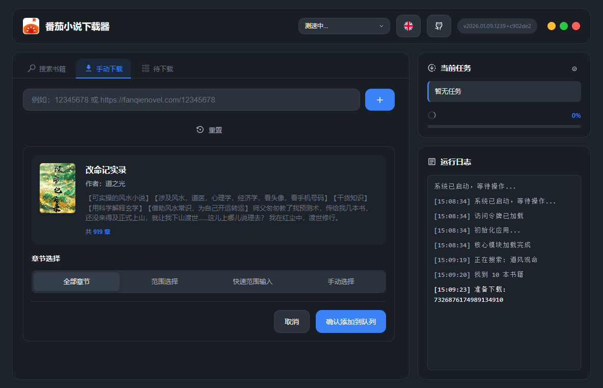Click the download icon next to 当前任务
Viewport: 603px width, 388px height.
tap(432, 68)
